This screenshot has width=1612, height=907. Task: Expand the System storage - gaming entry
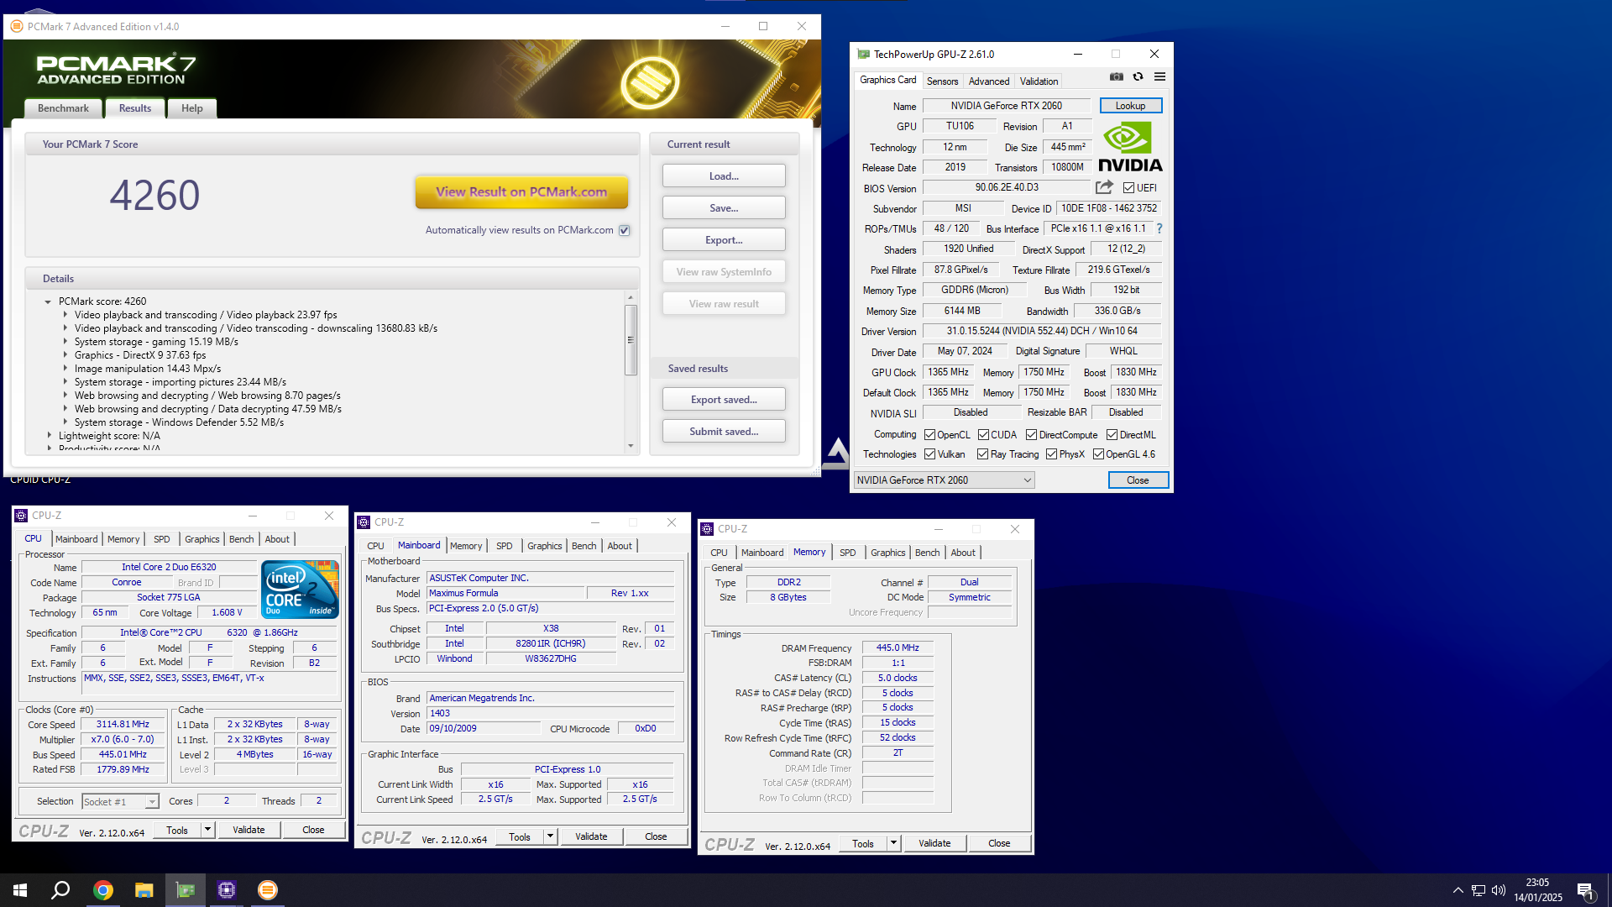tap(65, 342)
